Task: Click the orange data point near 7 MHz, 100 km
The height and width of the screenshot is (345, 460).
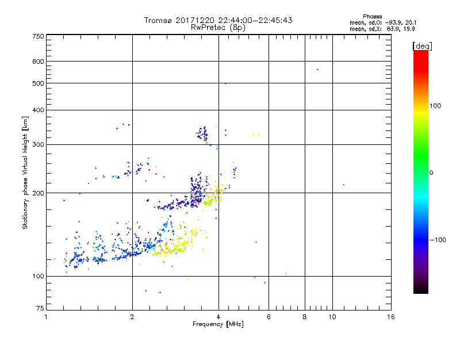Action: (285, 274)
